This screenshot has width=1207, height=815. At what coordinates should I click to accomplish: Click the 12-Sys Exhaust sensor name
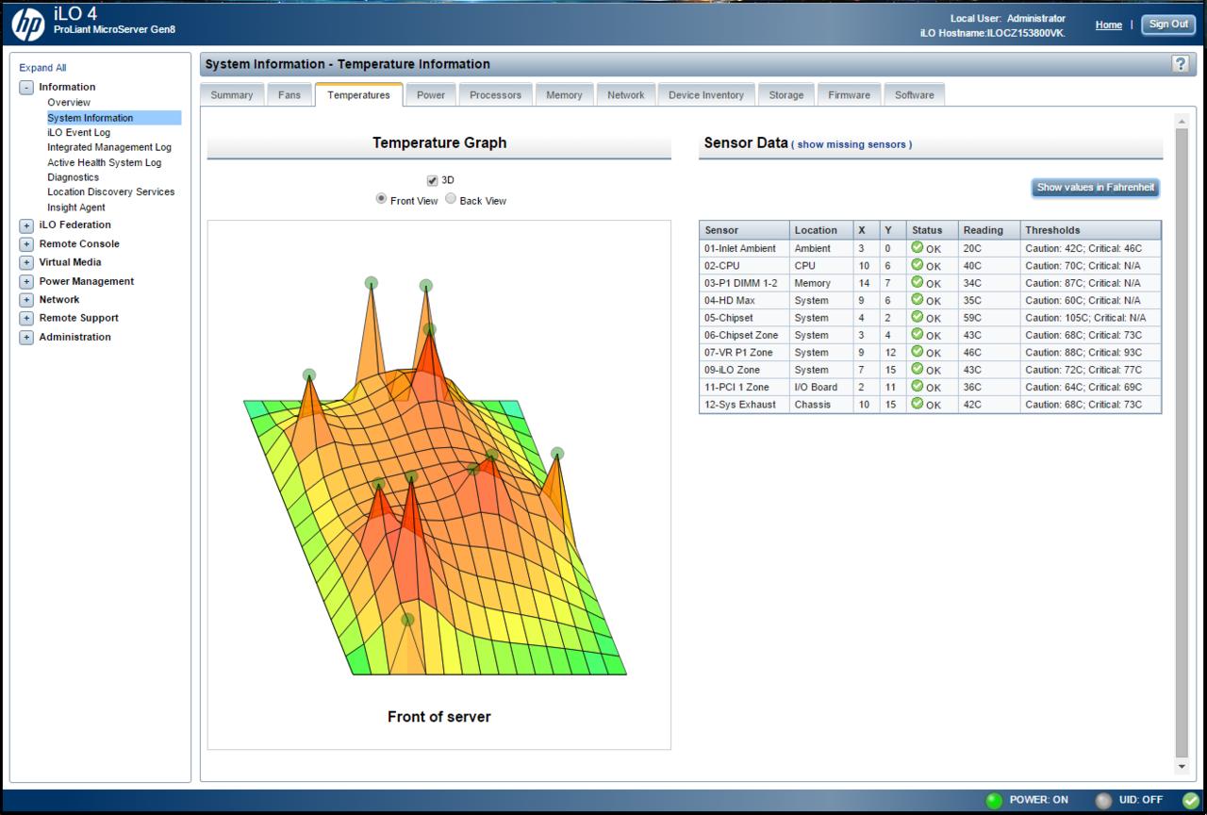coord(740,405)
